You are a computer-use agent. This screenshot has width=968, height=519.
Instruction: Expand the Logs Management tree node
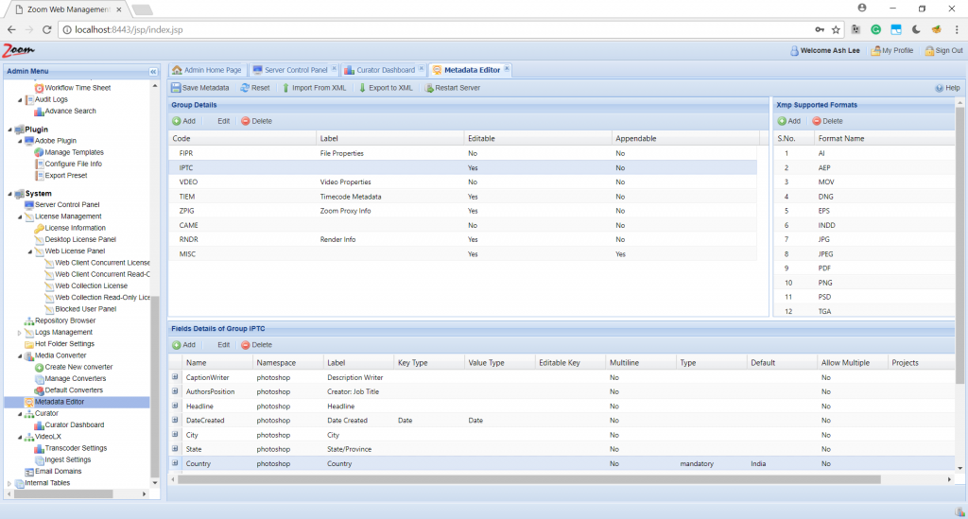(x=20, y=333)
